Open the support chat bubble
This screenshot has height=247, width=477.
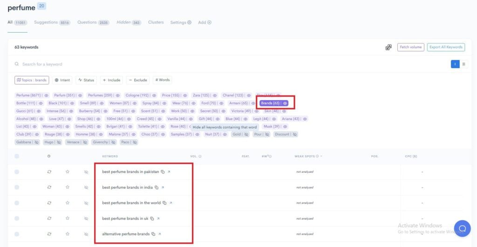coord(462,228)
